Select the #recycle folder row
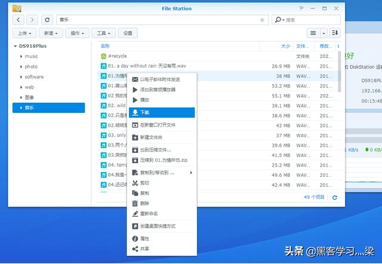Image resolution: width=382 pixels, height=264 pixels. (218, 56)
